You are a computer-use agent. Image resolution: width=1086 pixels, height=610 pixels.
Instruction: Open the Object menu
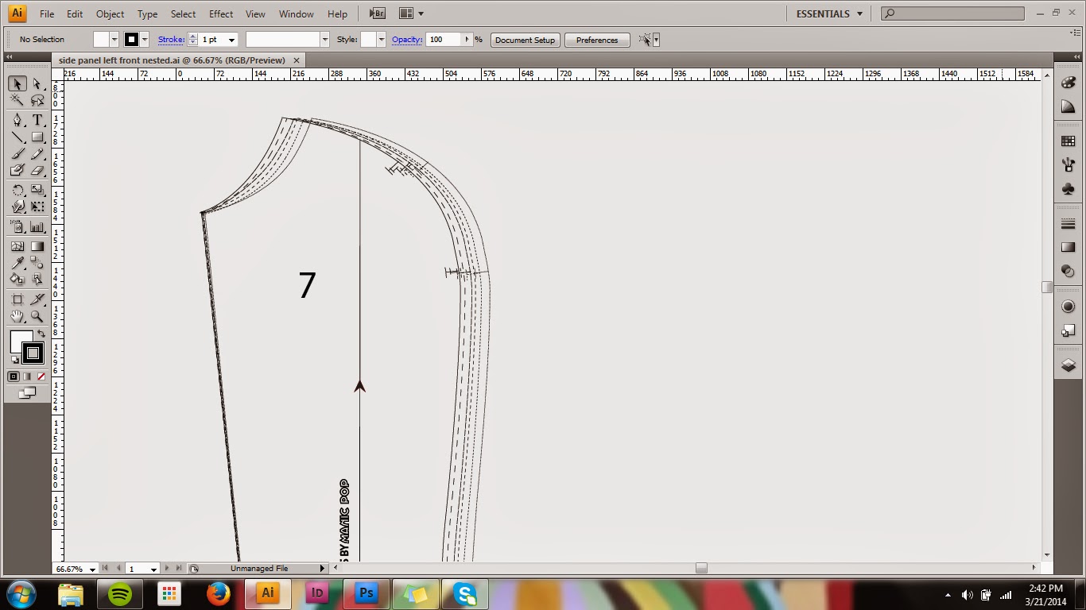pyautogui.click(x=110, y=14)
